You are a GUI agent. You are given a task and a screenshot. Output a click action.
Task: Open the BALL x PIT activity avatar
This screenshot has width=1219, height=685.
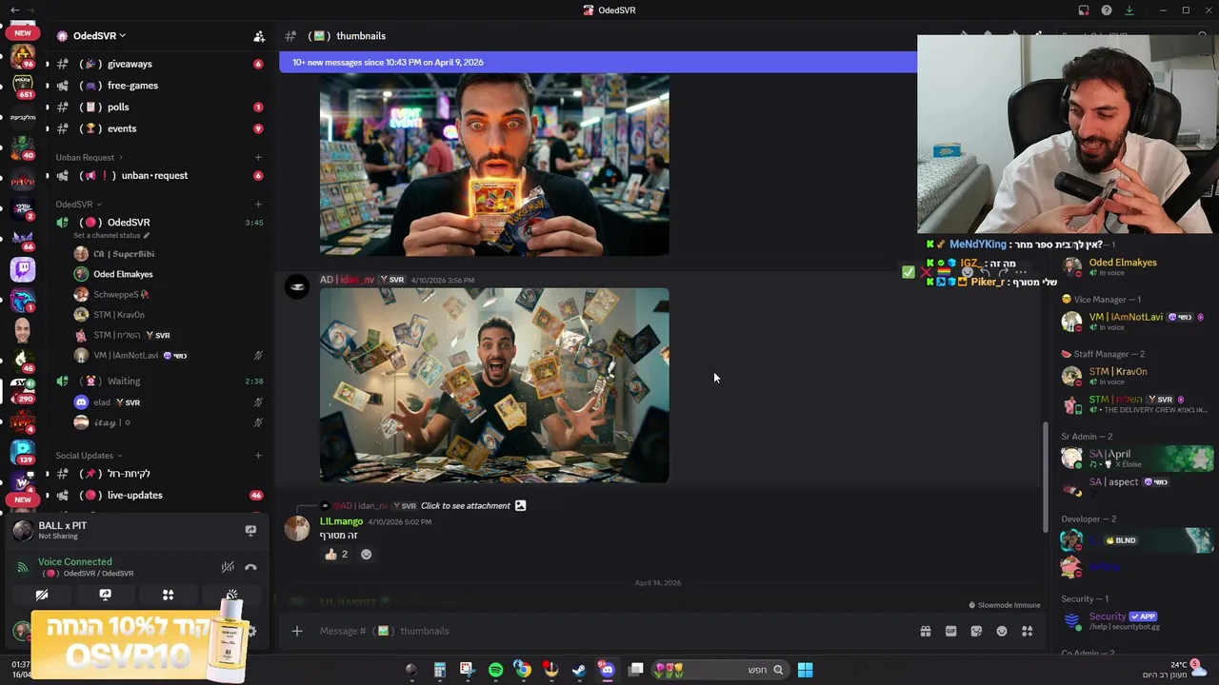pyautogui.click(x=22, y=531)
